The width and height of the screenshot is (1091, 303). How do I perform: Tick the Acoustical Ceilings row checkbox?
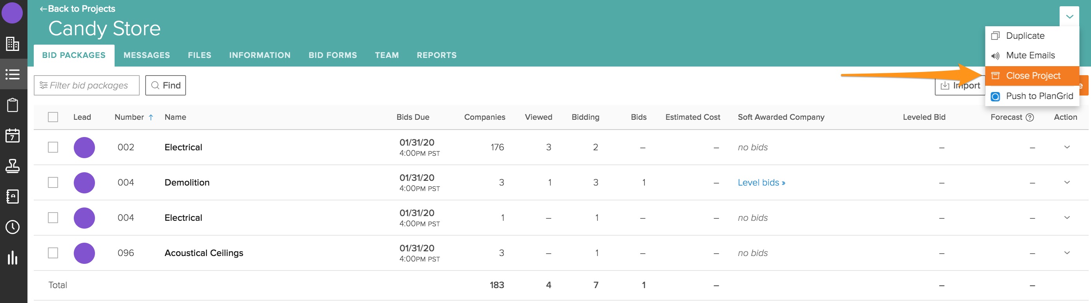[53, 253]
